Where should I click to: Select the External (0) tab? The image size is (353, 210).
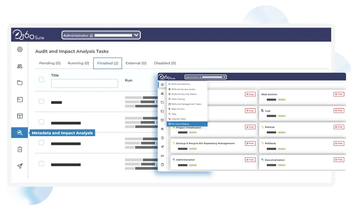(136, 63)
